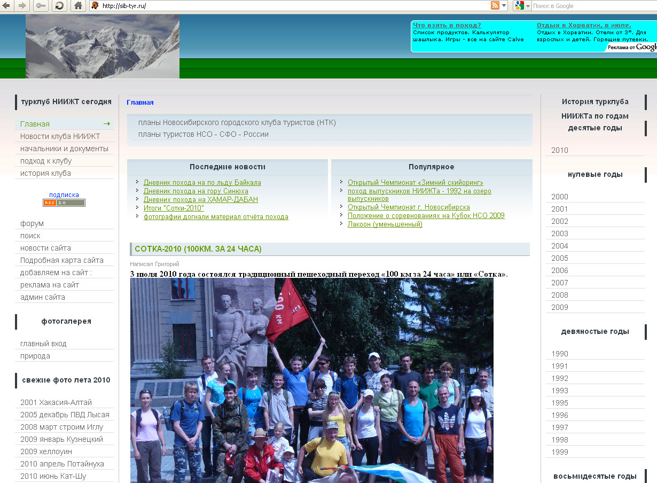Open the Дневник похода на гору Синюха link

tap(195, 191)
